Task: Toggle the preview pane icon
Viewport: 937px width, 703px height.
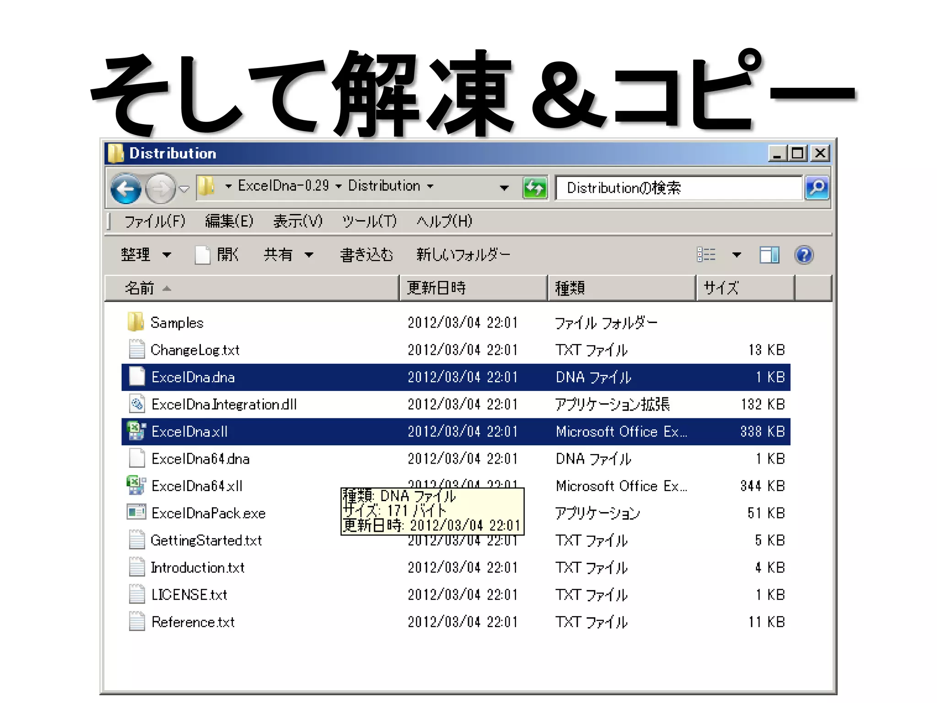Action: 770,255
